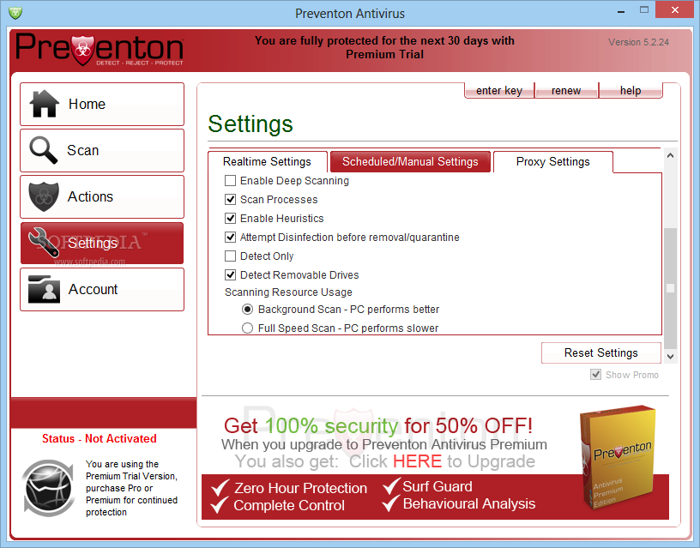The width and height of the screenshot is (700, 548).
Task: Click the renew button
Action: [566, 91]
